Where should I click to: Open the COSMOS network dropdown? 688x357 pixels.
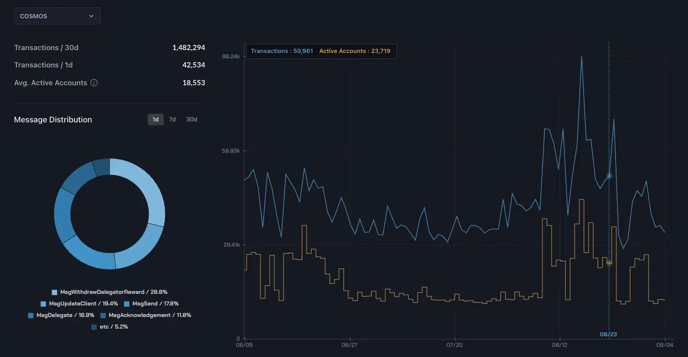(x=57, y=16)
